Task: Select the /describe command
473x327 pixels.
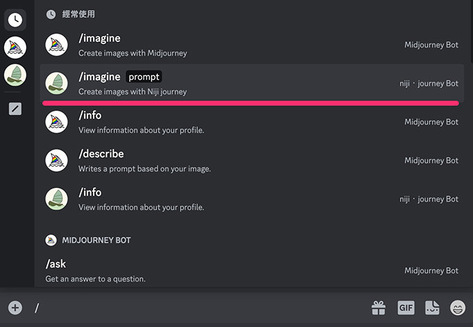Action: coord(252,160)
